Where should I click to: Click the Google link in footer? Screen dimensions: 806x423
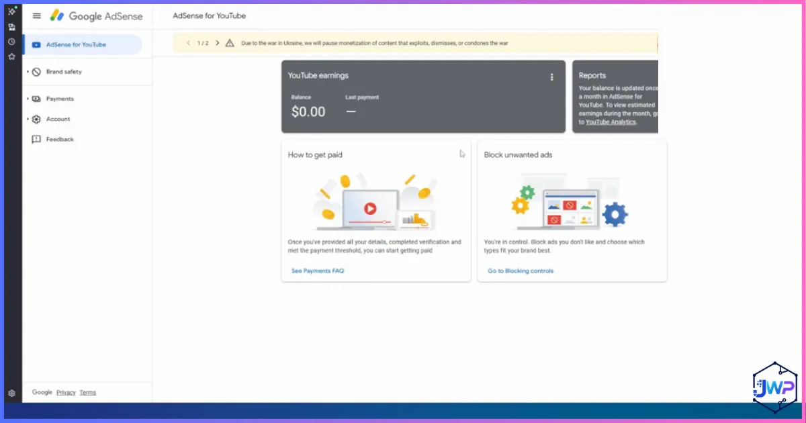(x=42, y=393)
